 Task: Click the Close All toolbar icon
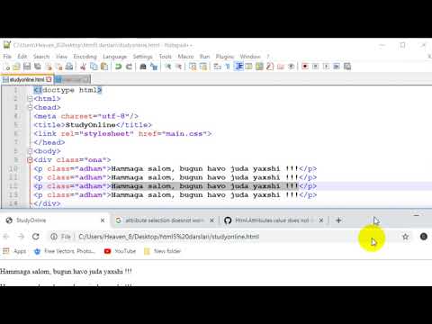tap(58, 67)
